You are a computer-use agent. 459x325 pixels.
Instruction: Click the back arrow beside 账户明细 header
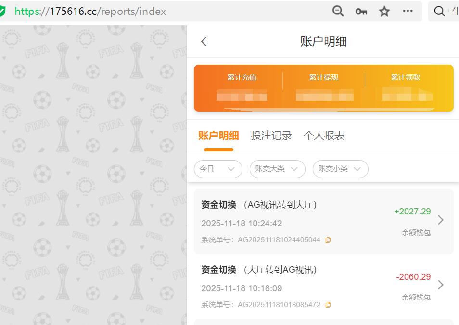tap(203, 41)
